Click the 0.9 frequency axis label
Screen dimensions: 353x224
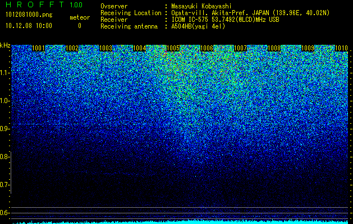(4, 129)
